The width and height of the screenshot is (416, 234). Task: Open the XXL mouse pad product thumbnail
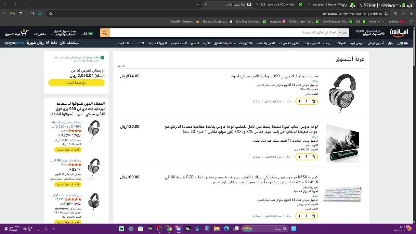point(343,143)
